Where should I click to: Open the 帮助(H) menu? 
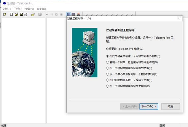pos(41,9)
